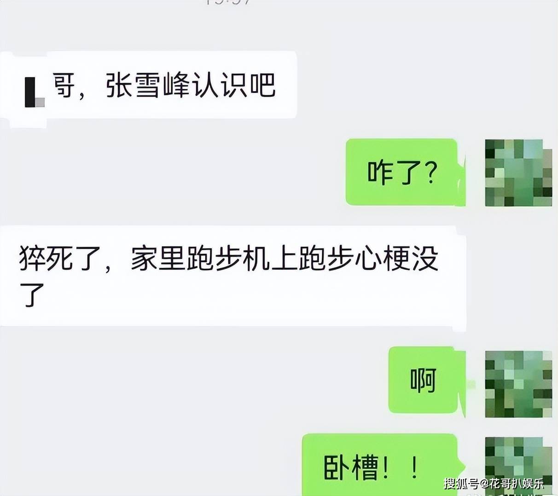Click the @花哥扒娱乐 account name in watermark

[511, 483]
